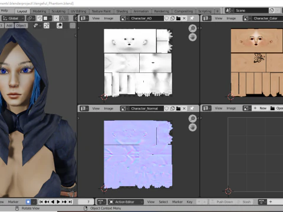Play the animation forward
Image resolution: width=283 pixels, height=212 pixels.
tap(58, 202)
